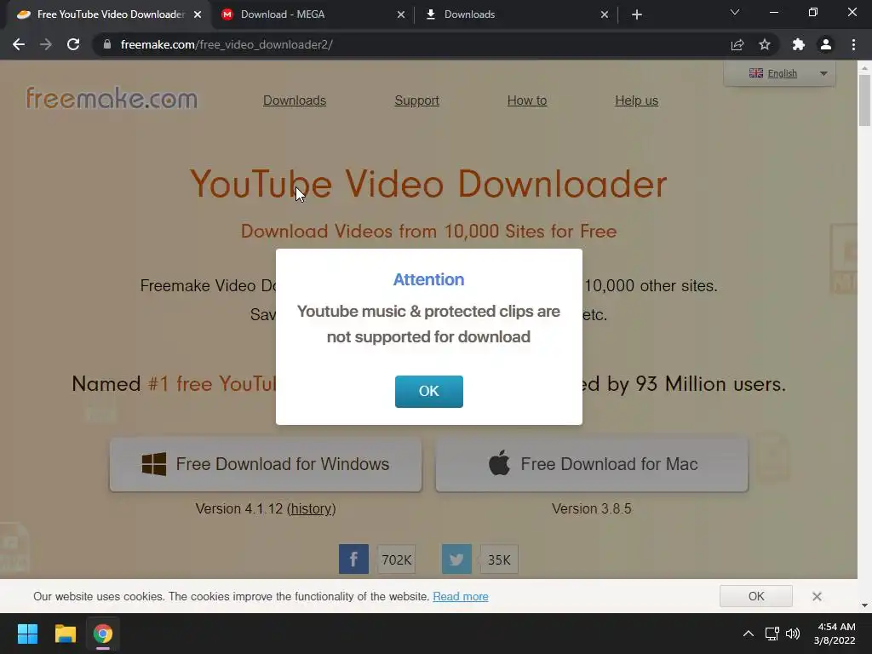Share this page via share icon
872x654 pixels.
(x=737, y=44)
